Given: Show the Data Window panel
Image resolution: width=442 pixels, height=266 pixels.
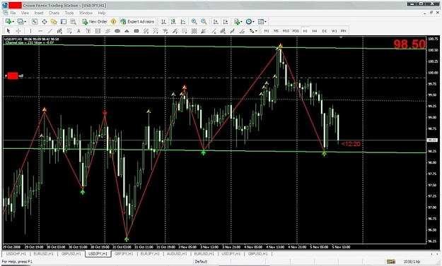Looking at the screenshot, I should (45, 22).
